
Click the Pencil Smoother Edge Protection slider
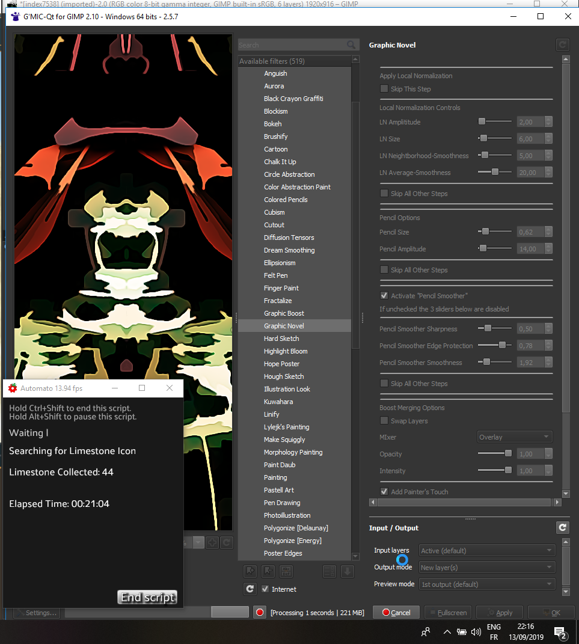click(494, 345)
